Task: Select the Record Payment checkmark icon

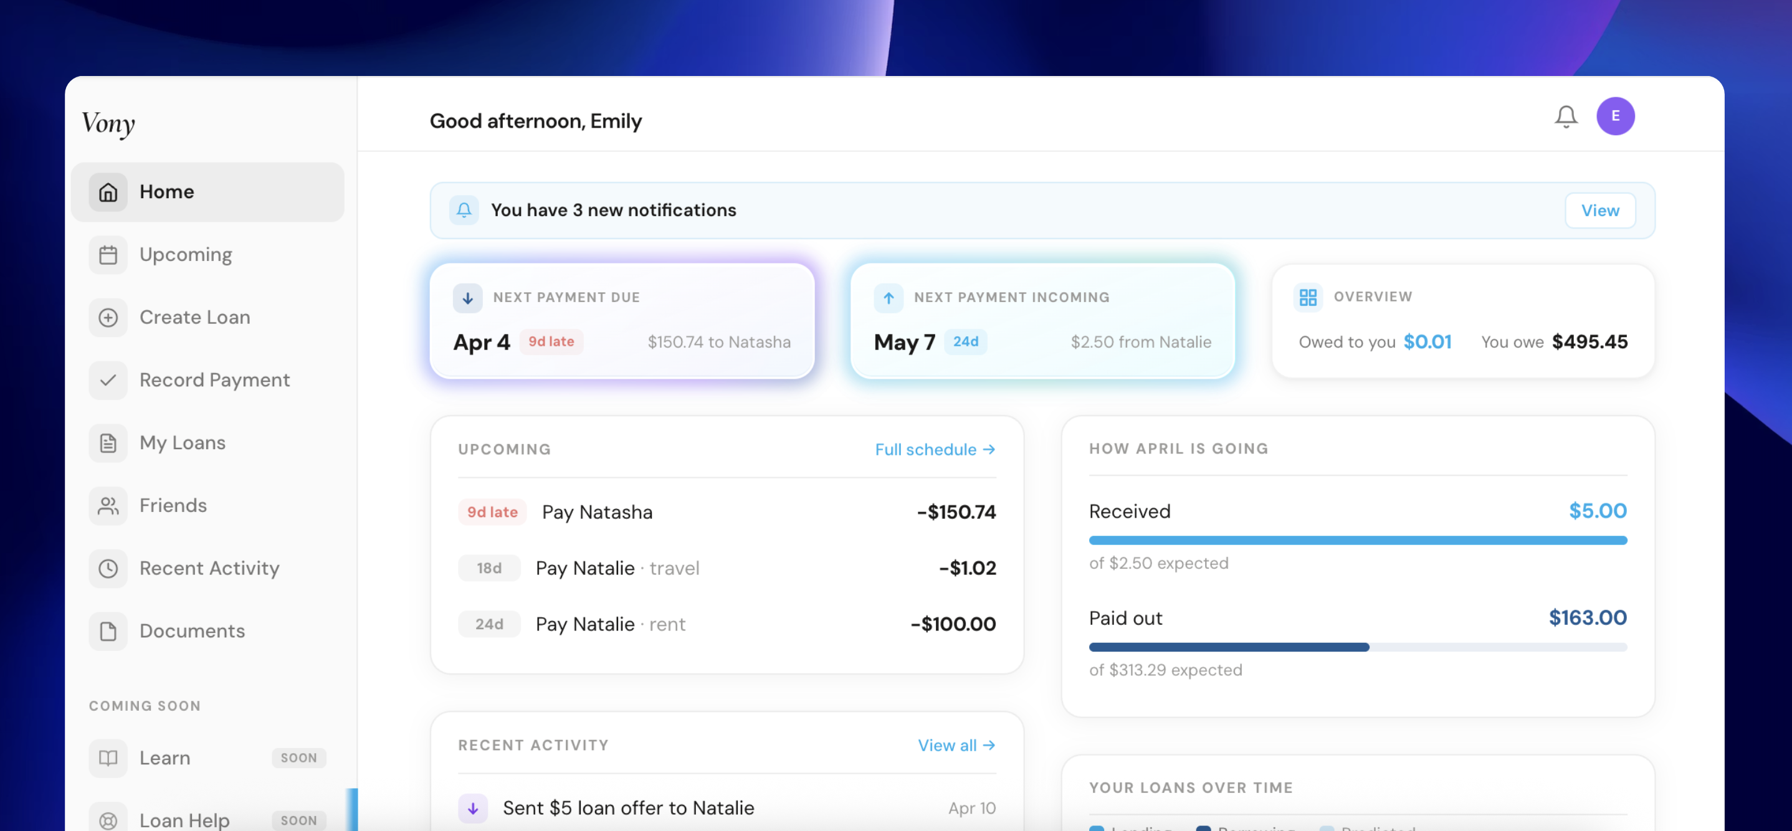Action: tap(108, 380)
